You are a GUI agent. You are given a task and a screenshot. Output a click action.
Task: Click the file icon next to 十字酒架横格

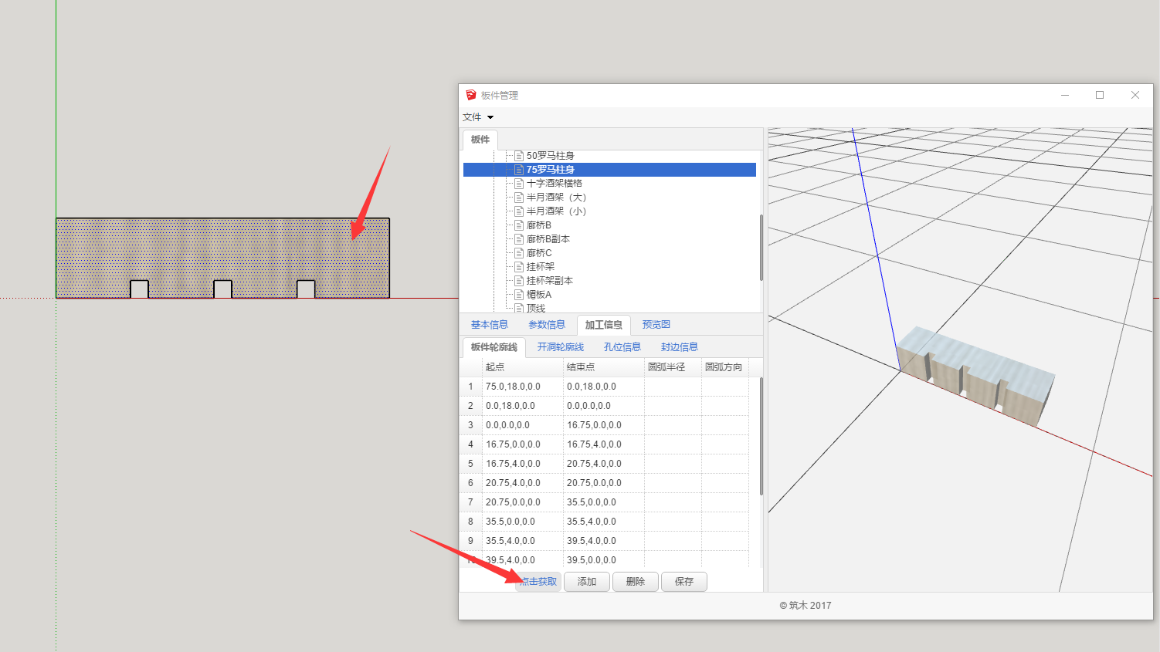520,184
